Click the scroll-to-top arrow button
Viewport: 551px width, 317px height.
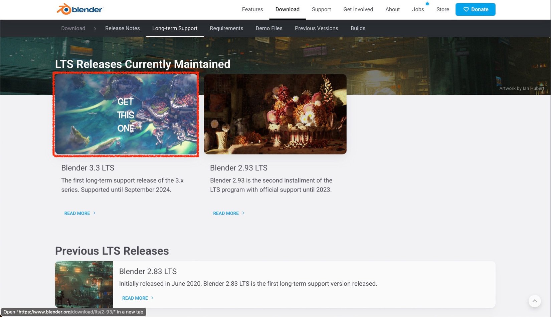pyautogui.click(x=535, y=301)
